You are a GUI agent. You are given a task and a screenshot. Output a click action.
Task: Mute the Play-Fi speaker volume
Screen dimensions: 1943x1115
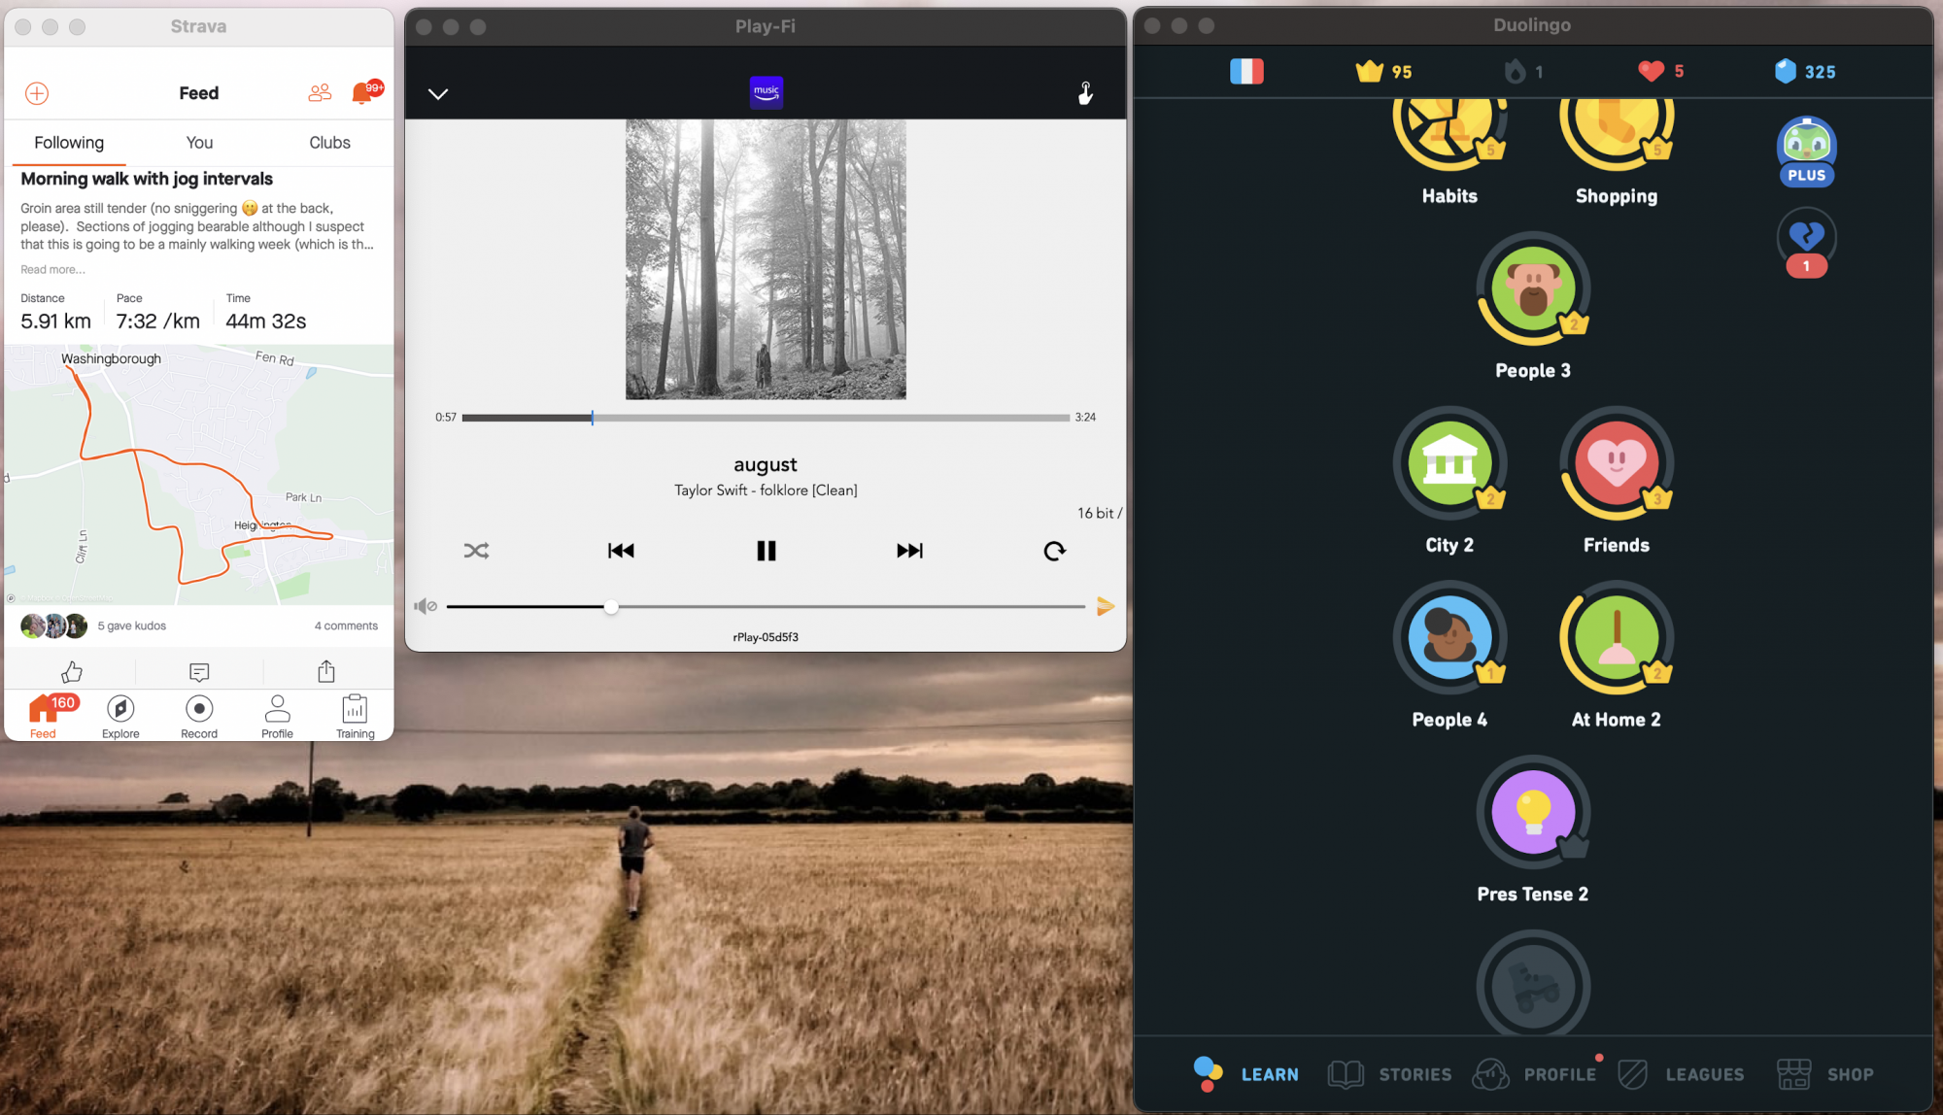[425, 606]
